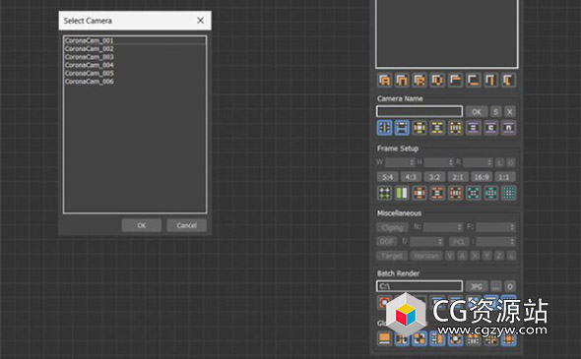
Task: Toggle the Cliping button in Miscellaneous
Action: (x=392, y=227)
